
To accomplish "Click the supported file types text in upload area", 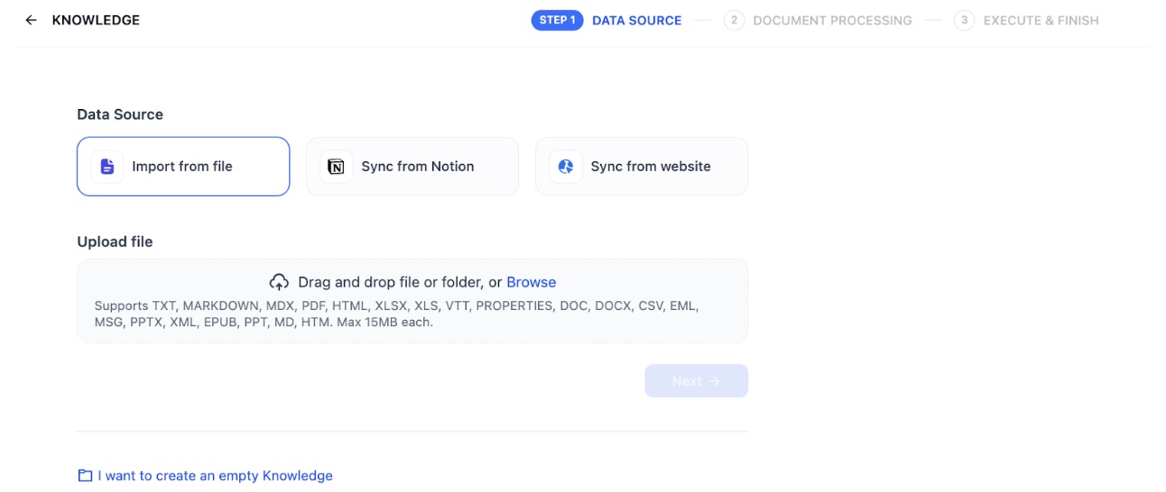I will (x=397, y=314).
